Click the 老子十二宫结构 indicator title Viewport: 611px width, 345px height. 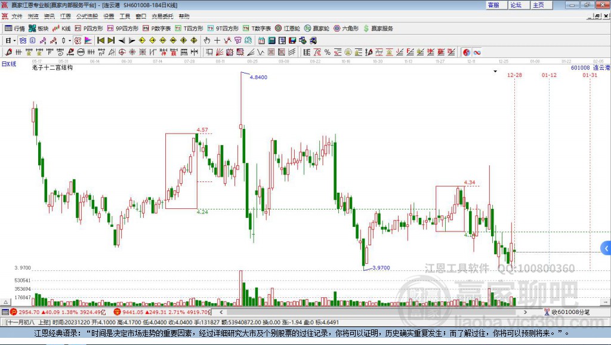tap(53, 67)
